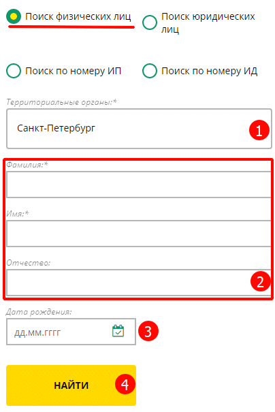Image resolution: width=275 pixels, height=412 pixels.
Task: Click the Дата рождения field label
Action: coord(39,312)
